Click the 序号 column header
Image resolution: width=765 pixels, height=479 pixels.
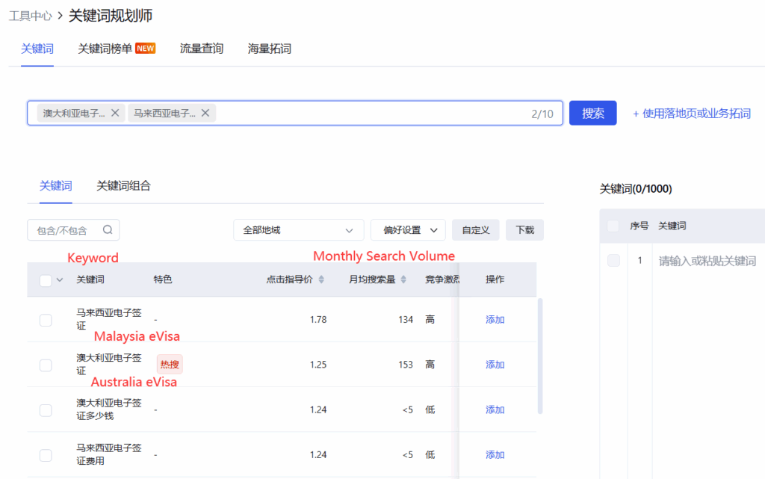tap(639, 226)
